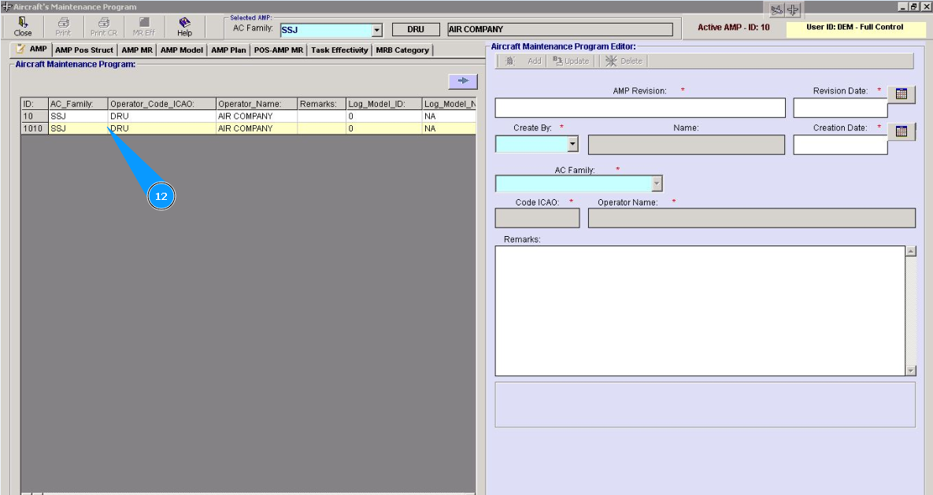Click the Add button in the editor toolbar
The image size is (933, 495).
click(535, 61)
